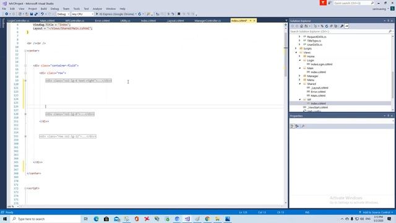This screenshot has height=223, width=396.
Task: Open Microsoft Edge from the taskbar
Action: pos(96,219)
